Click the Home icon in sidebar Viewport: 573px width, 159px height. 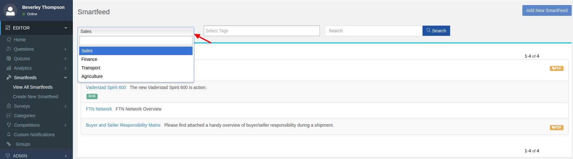[9, 40]
